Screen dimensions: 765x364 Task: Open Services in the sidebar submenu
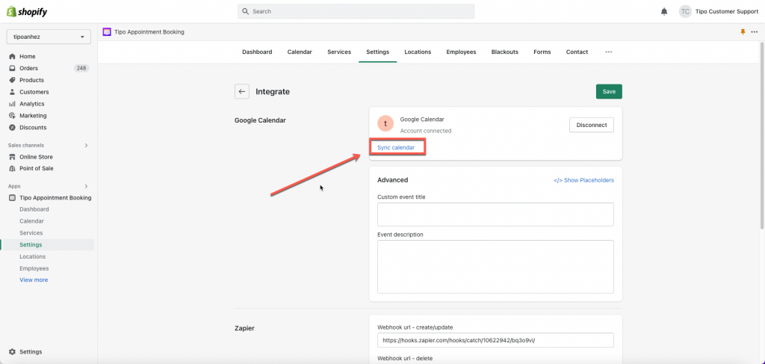[31, 232]
